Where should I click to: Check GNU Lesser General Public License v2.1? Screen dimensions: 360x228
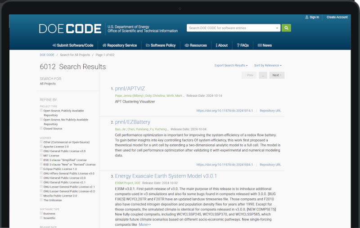tap(41, 187)
